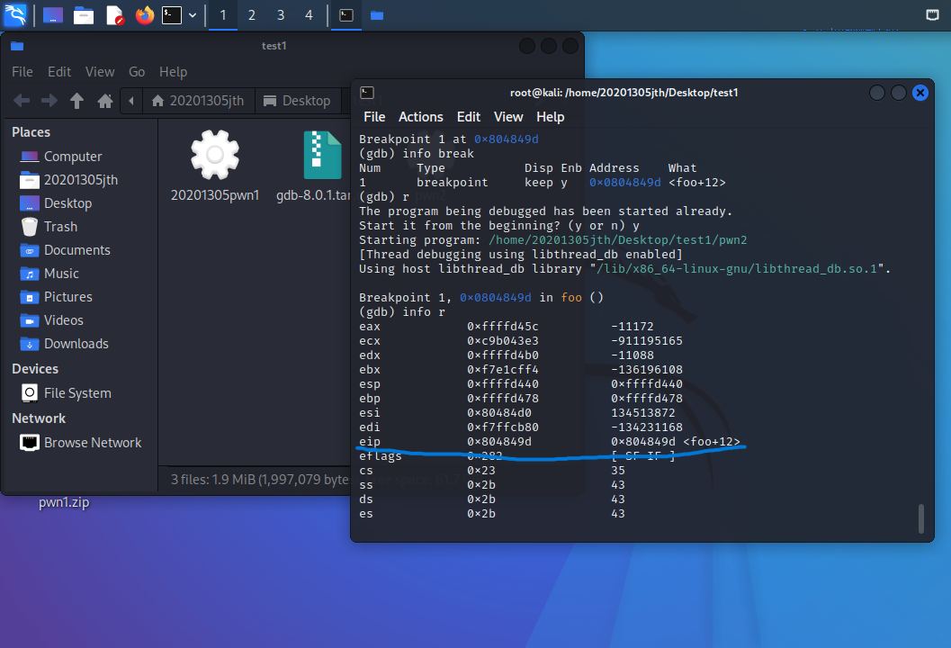The height and width of the screenshot is (648, 951).
Task: Click the pwn2 program path in the terminal
Action: [617, 239]
